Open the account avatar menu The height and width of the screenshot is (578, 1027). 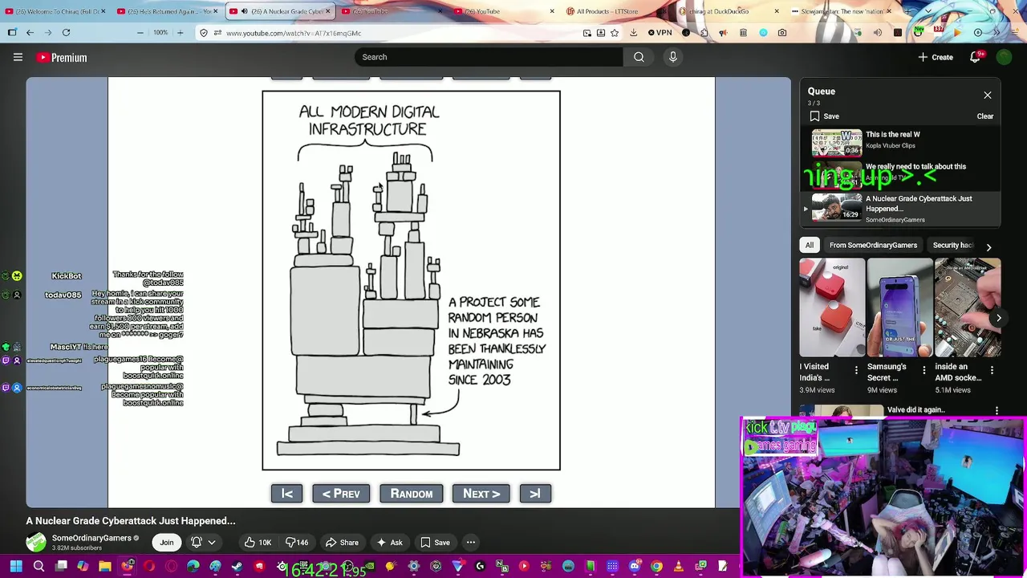pos(1004,57)
